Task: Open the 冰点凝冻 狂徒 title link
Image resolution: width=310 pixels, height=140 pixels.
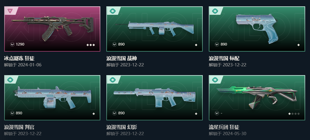Action: 19,59
